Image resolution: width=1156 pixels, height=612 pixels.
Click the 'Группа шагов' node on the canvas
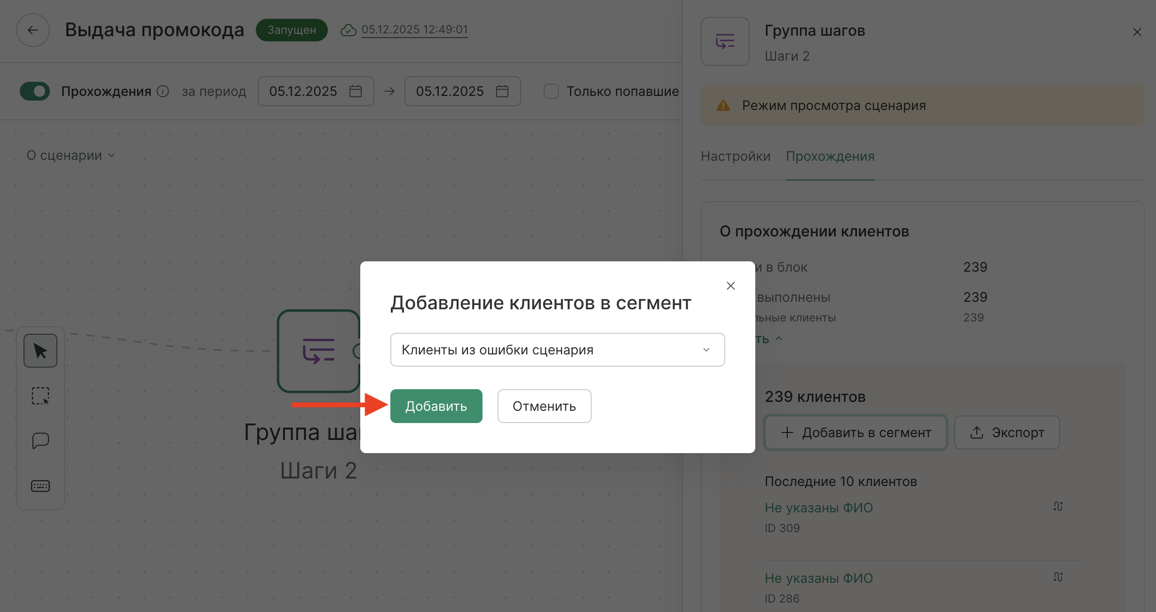click(x=319, y=351)
